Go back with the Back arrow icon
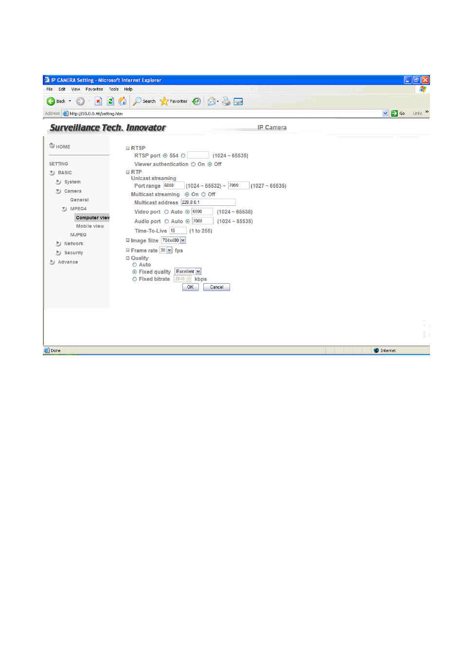 click(51, 101)
